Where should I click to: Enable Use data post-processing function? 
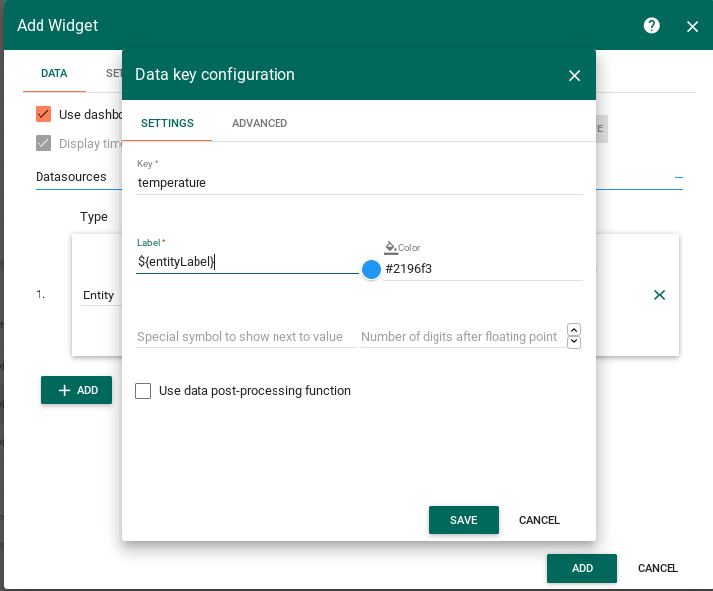143,391
